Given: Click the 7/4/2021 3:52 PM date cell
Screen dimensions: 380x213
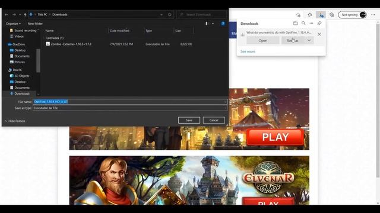Looking at the screenshot, I should coord(121,44).
